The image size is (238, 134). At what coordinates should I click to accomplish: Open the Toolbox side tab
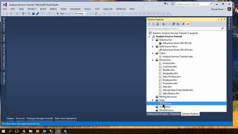[4, 38]
